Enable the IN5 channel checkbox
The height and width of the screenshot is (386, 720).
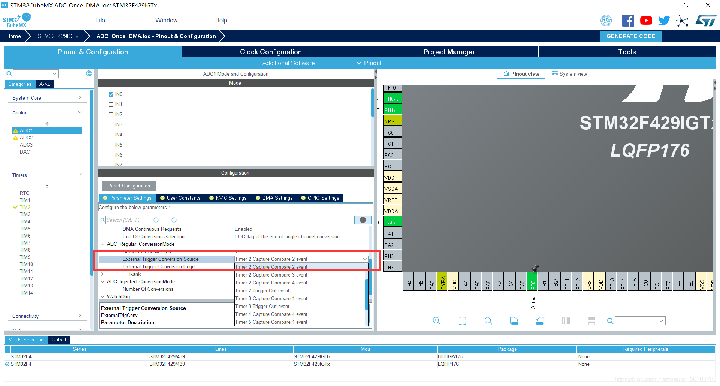tap(111, 145)
